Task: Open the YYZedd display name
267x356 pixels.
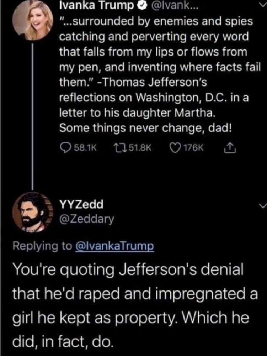Action: [x=81, y=204]
